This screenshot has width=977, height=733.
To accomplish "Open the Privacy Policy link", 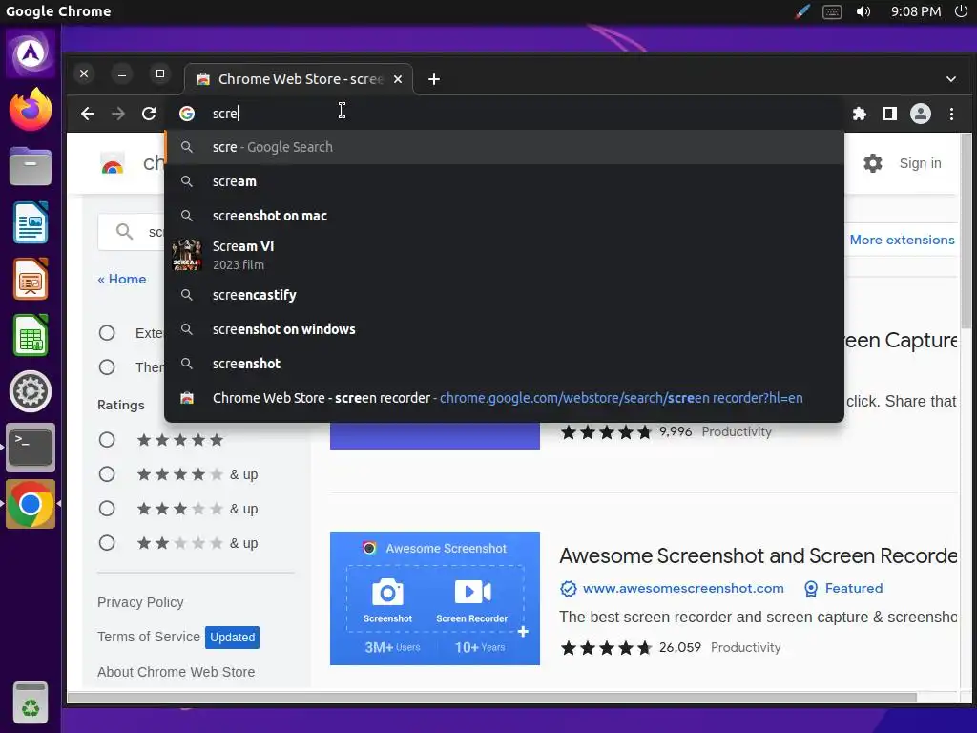I will (140, 602).
